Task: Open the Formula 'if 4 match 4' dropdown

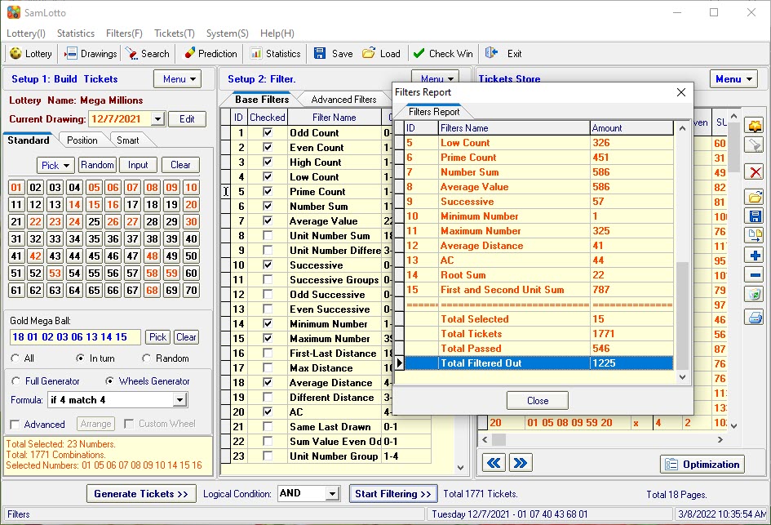Action: pos(180,400)
